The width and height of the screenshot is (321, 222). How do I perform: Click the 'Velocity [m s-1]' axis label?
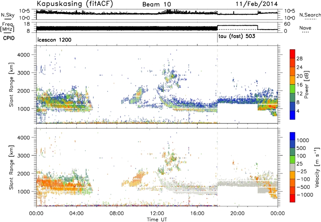317,167
